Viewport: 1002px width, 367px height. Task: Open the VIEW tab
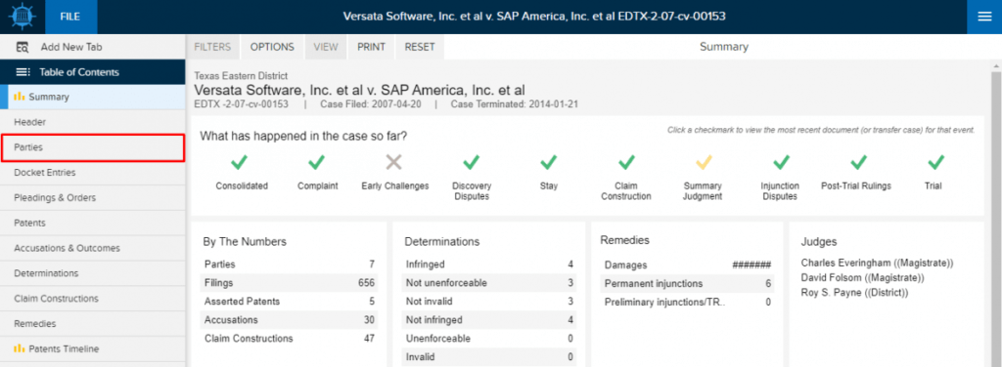[326, 47]
